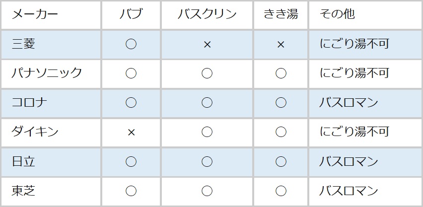Click the ダイキン maker cell

click(x=35, y=132)
